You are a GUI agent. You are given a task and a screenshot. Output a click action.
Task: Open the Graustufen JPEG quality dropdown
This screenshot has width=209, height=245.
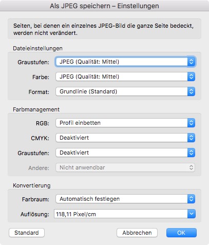[x=125, y=62]
